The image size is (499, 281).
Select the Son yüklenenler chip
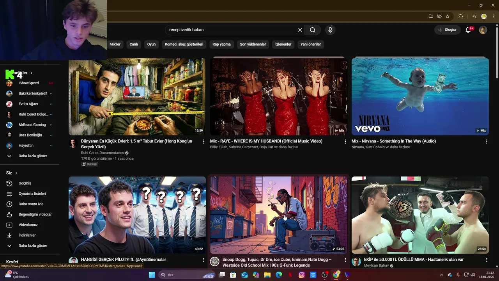tap(253, 44)
